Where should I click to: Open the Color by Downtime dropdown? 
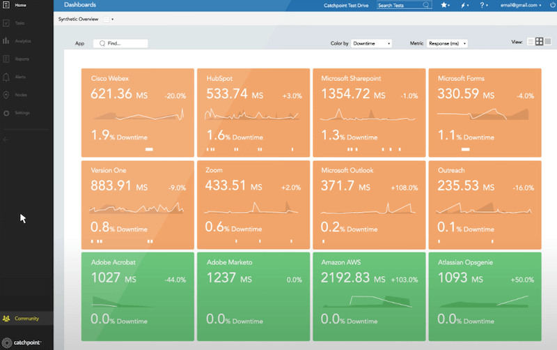[371, 43]
